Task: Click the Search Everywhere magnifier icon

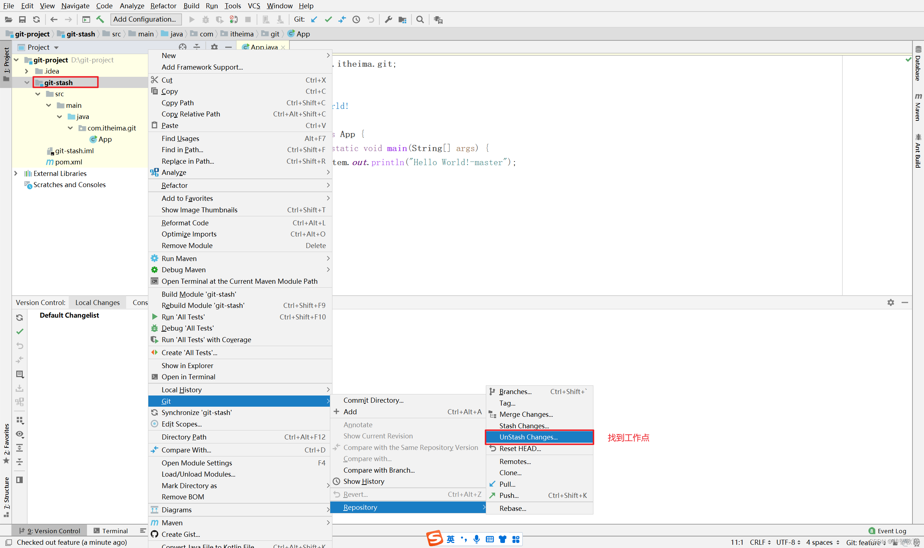Action: (x=420, y=19)
